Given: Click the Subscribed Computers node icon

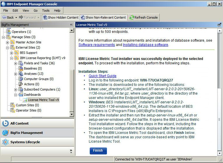Looking at the screenshot, I should click(x=21, y=89).
